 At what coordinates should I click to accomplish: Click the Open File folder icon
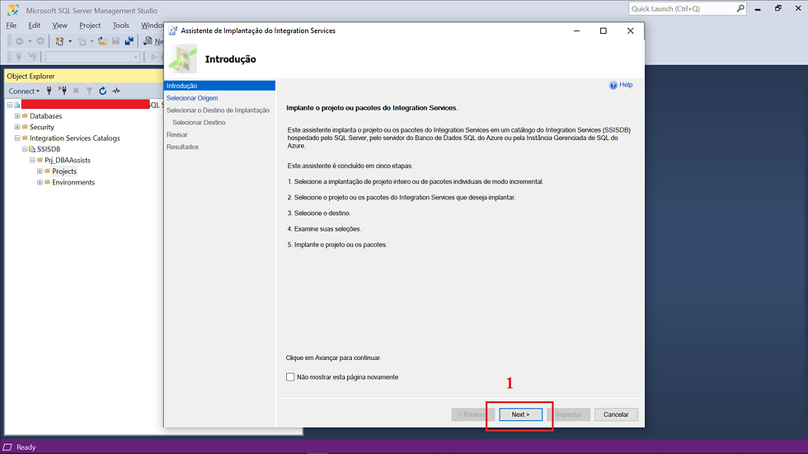point(102,41)
